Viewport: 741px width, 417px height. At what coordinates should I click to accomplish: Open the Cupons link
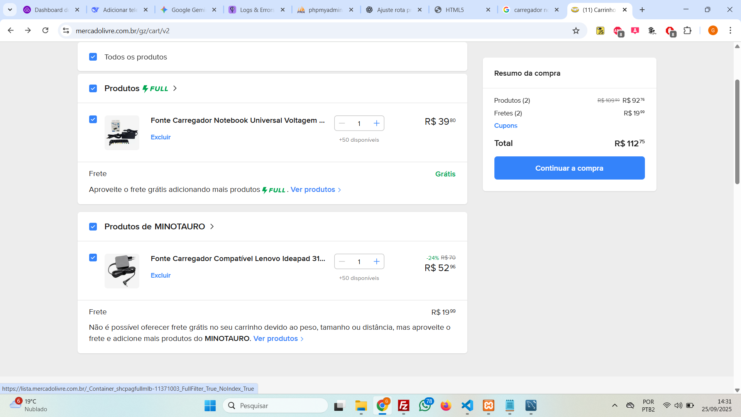506,125
